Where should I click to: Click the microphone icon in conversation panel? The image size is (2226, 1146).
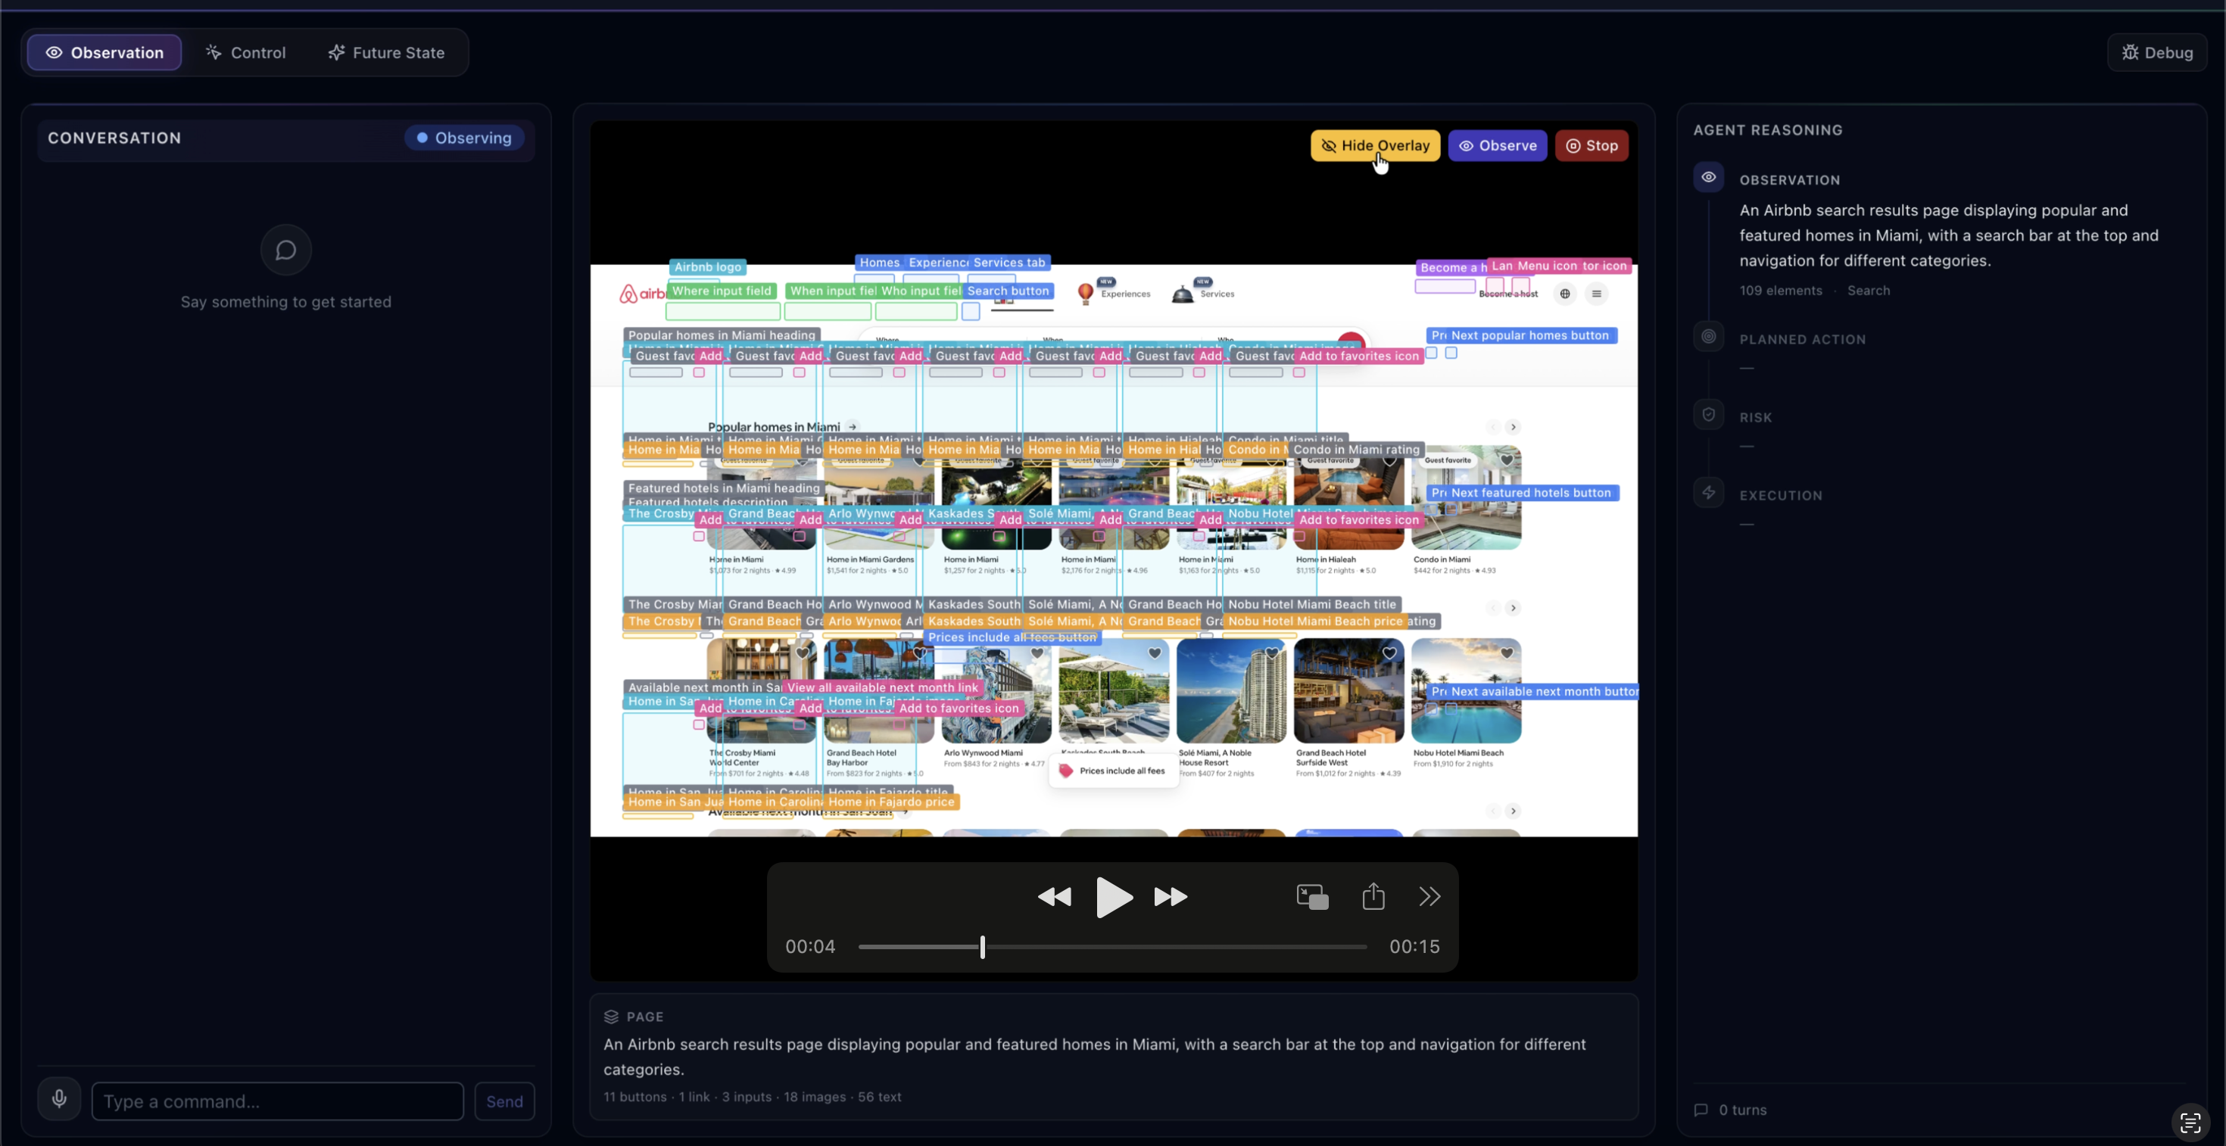point(59,1099)
